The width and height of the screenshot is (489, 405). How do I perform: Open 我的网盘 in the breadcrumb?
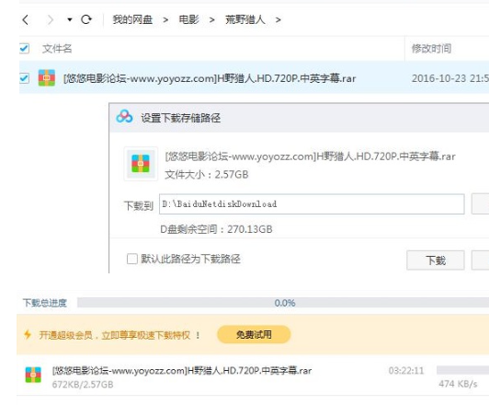point(132,19)
